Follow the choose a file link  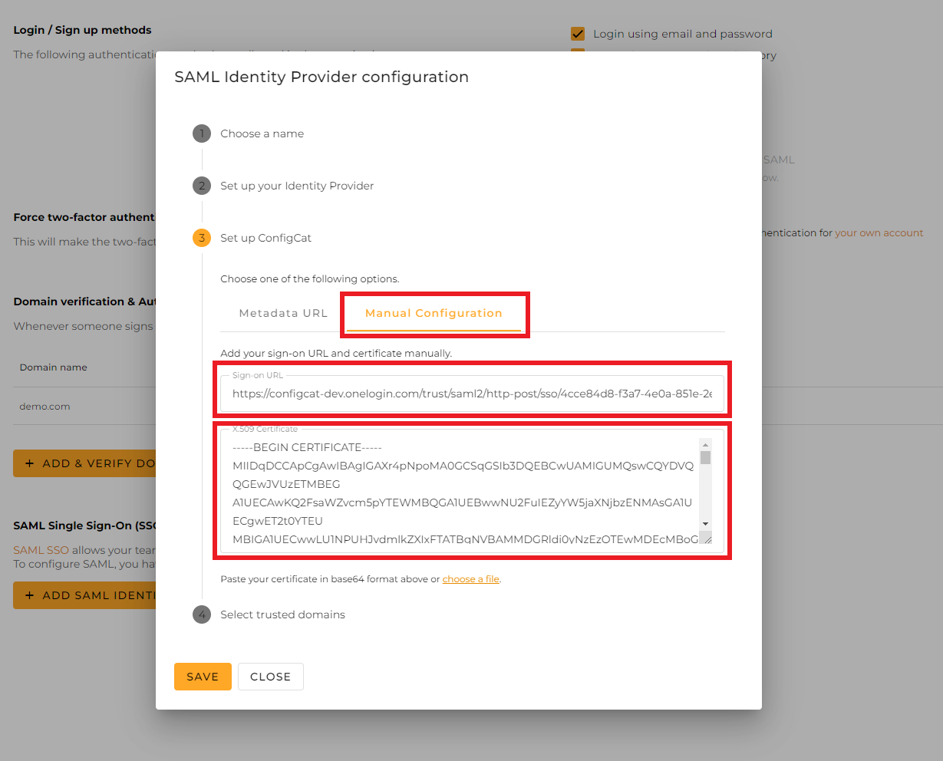(470, 579)
